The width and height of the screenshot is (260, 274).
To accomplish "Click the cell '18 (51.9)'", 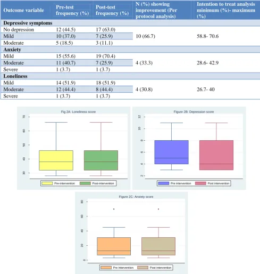I will pos(105,83).
